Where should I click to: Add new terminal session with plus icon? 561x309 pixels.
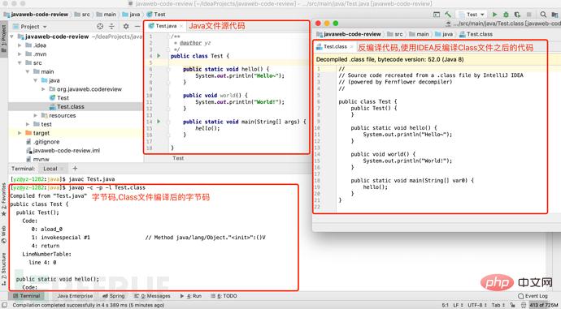(x=75, y=168)
